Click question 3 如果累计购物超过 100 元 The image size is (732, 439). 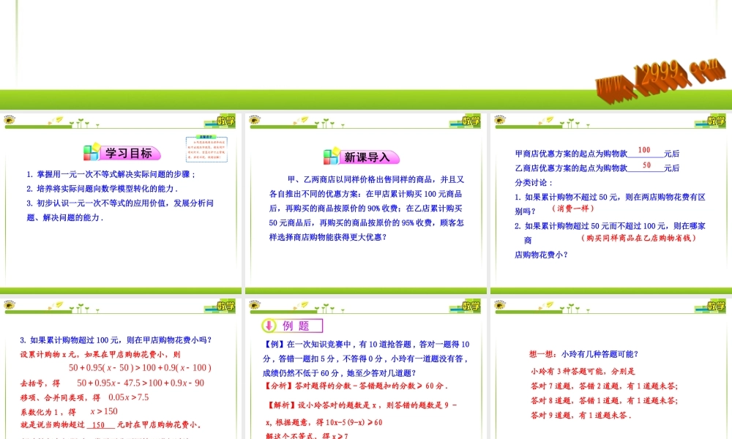tap(116, 340)
